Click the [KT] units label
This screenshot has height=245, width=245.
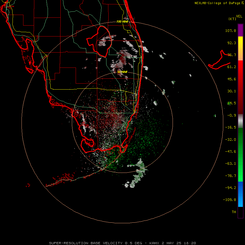pos(232,19)
